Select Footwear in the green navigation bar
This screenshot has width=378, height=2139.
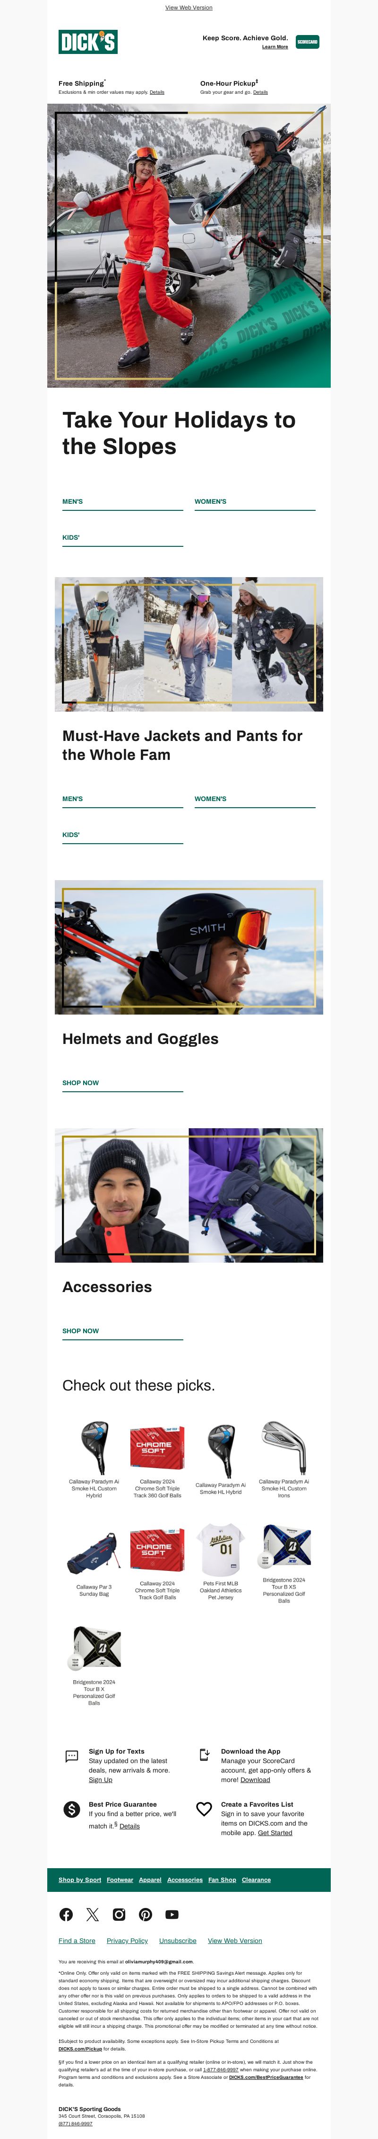(120, 1879)
